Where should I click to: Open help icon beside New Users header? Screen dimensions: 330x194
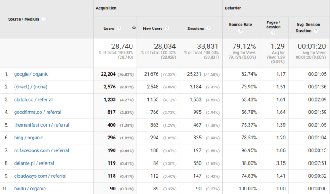click(167, 28)
